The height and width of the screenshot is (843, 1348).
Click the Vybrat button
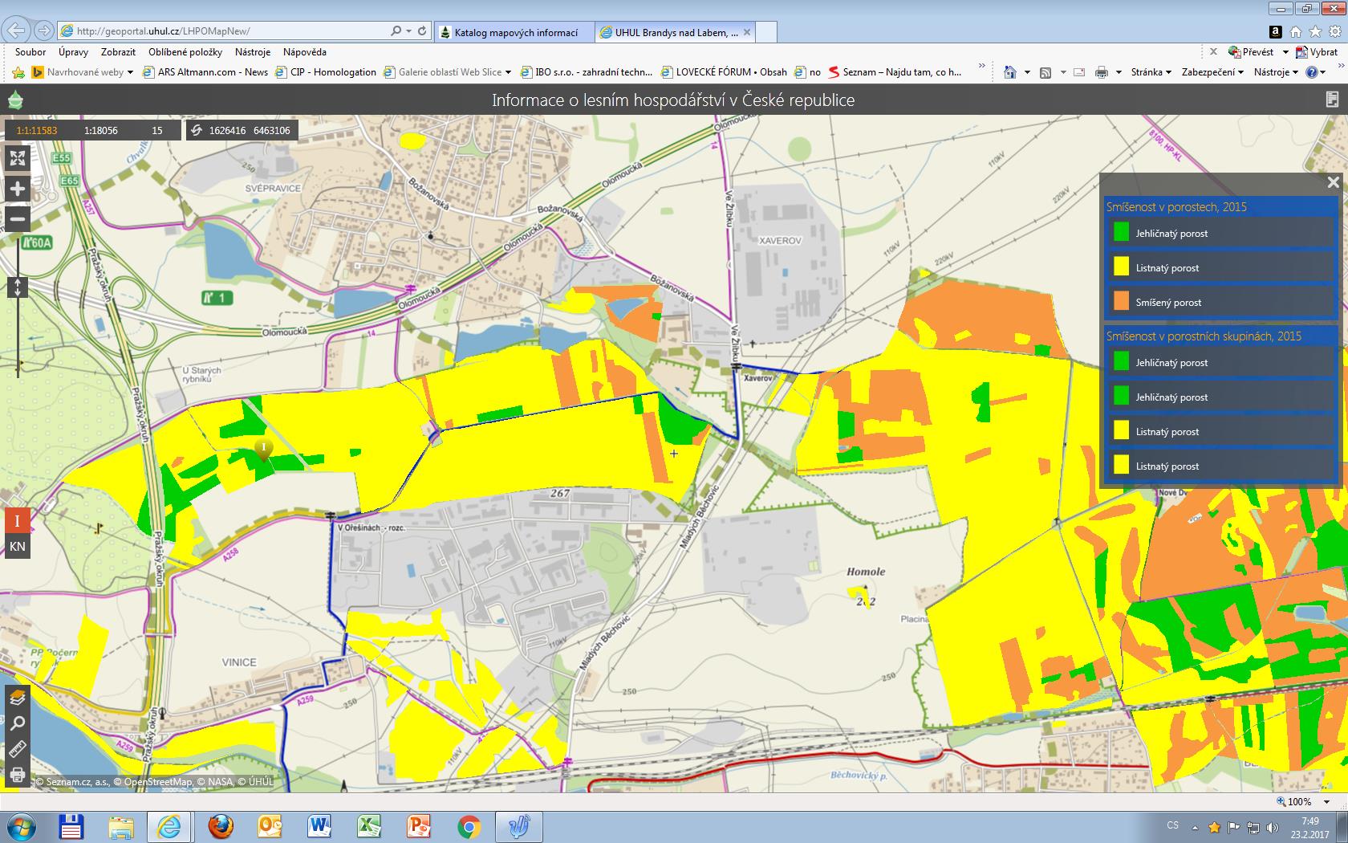[x=1318, y=51]
